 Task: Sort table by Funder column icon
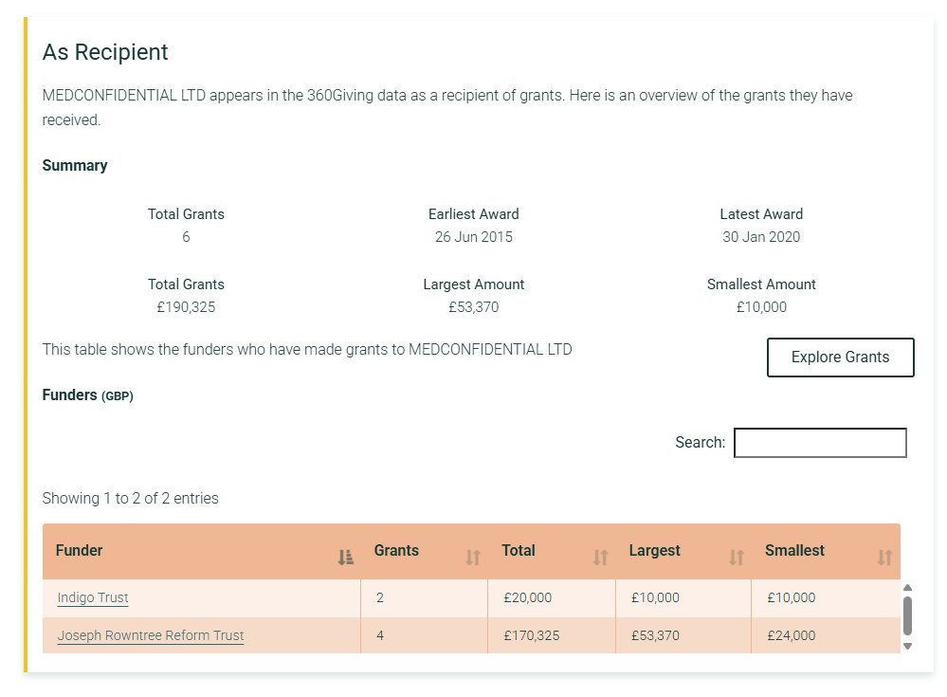[345, 557]
